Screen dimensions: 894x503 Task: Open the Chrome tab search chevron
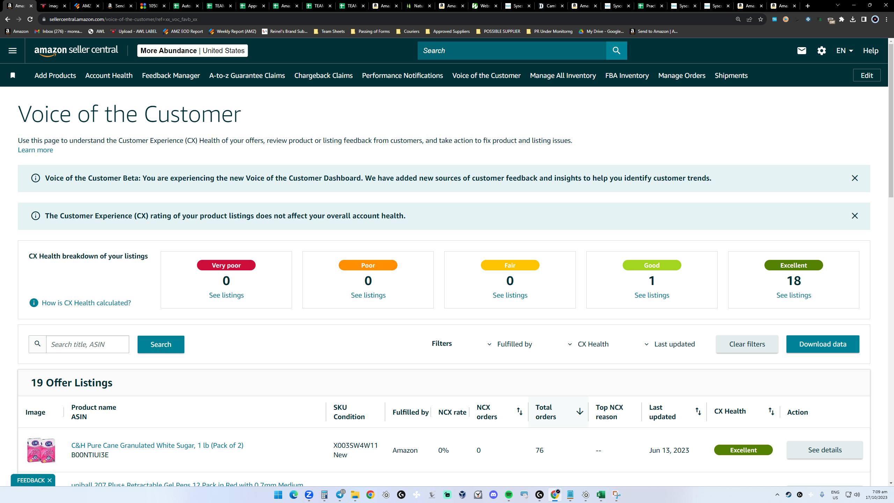[x=837, y=6]
